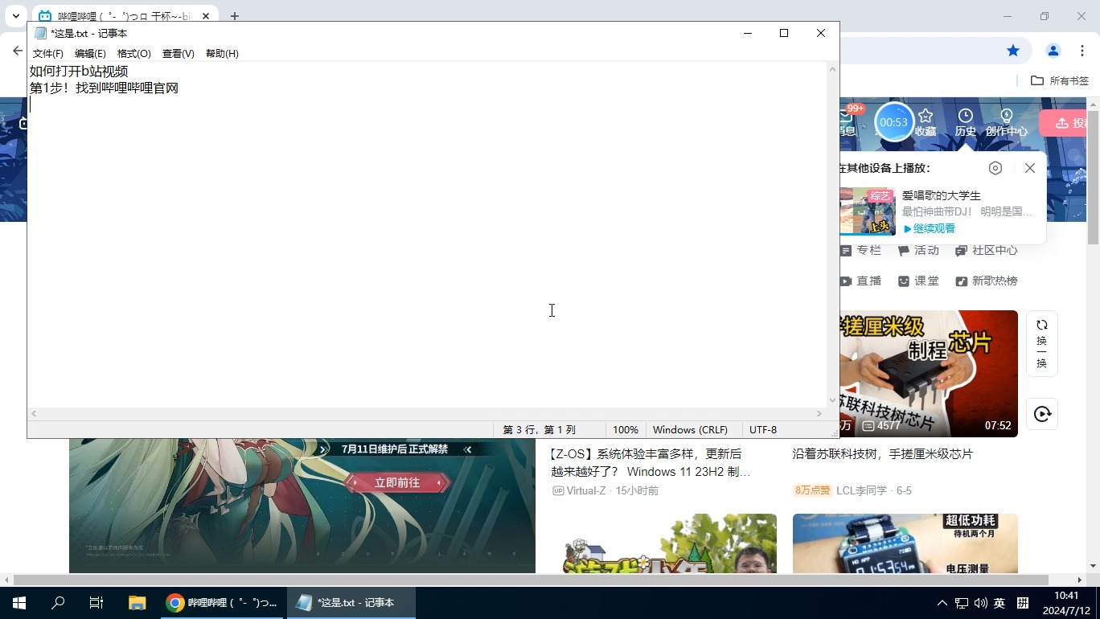This screenshot has height=619, width=1100.
Task: Open the volume speaker tray icon
Action: (980, 603)
